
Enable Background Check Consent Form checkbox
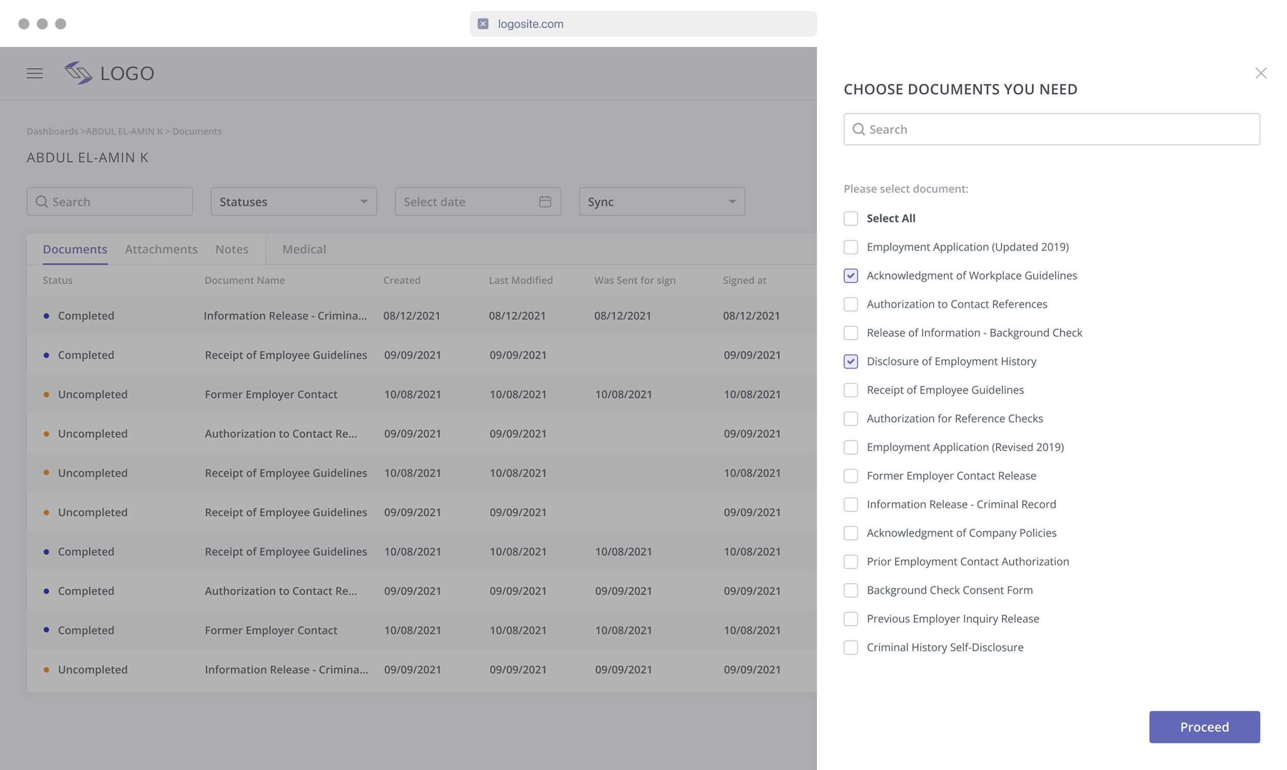(x=850, y=590)
